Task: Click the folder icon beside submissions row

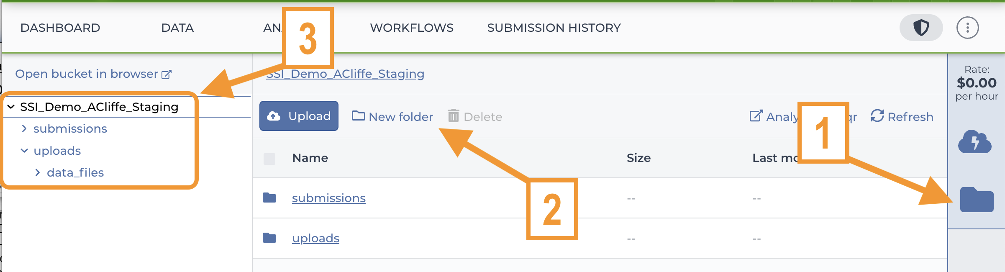Action: click(x=269, y=198)
